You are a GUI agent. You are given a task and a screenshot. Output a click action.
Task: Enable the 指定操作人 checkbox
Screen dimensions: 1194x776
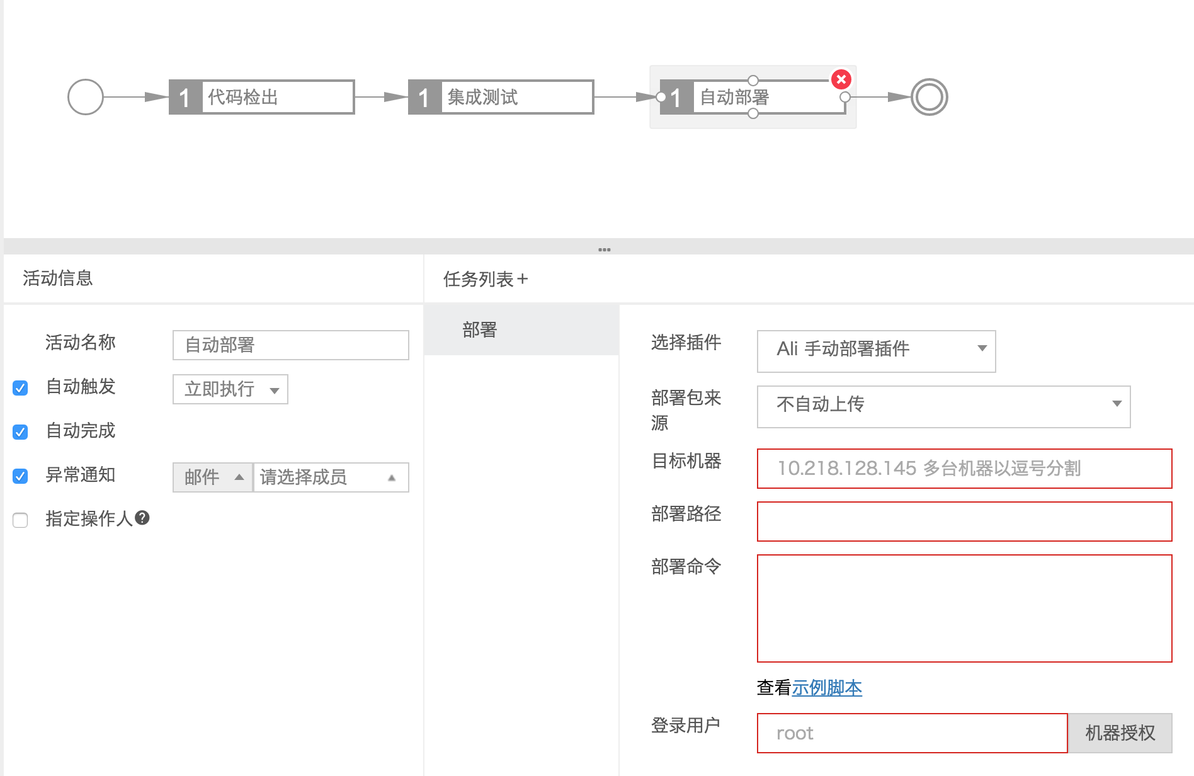click(20, 520)
